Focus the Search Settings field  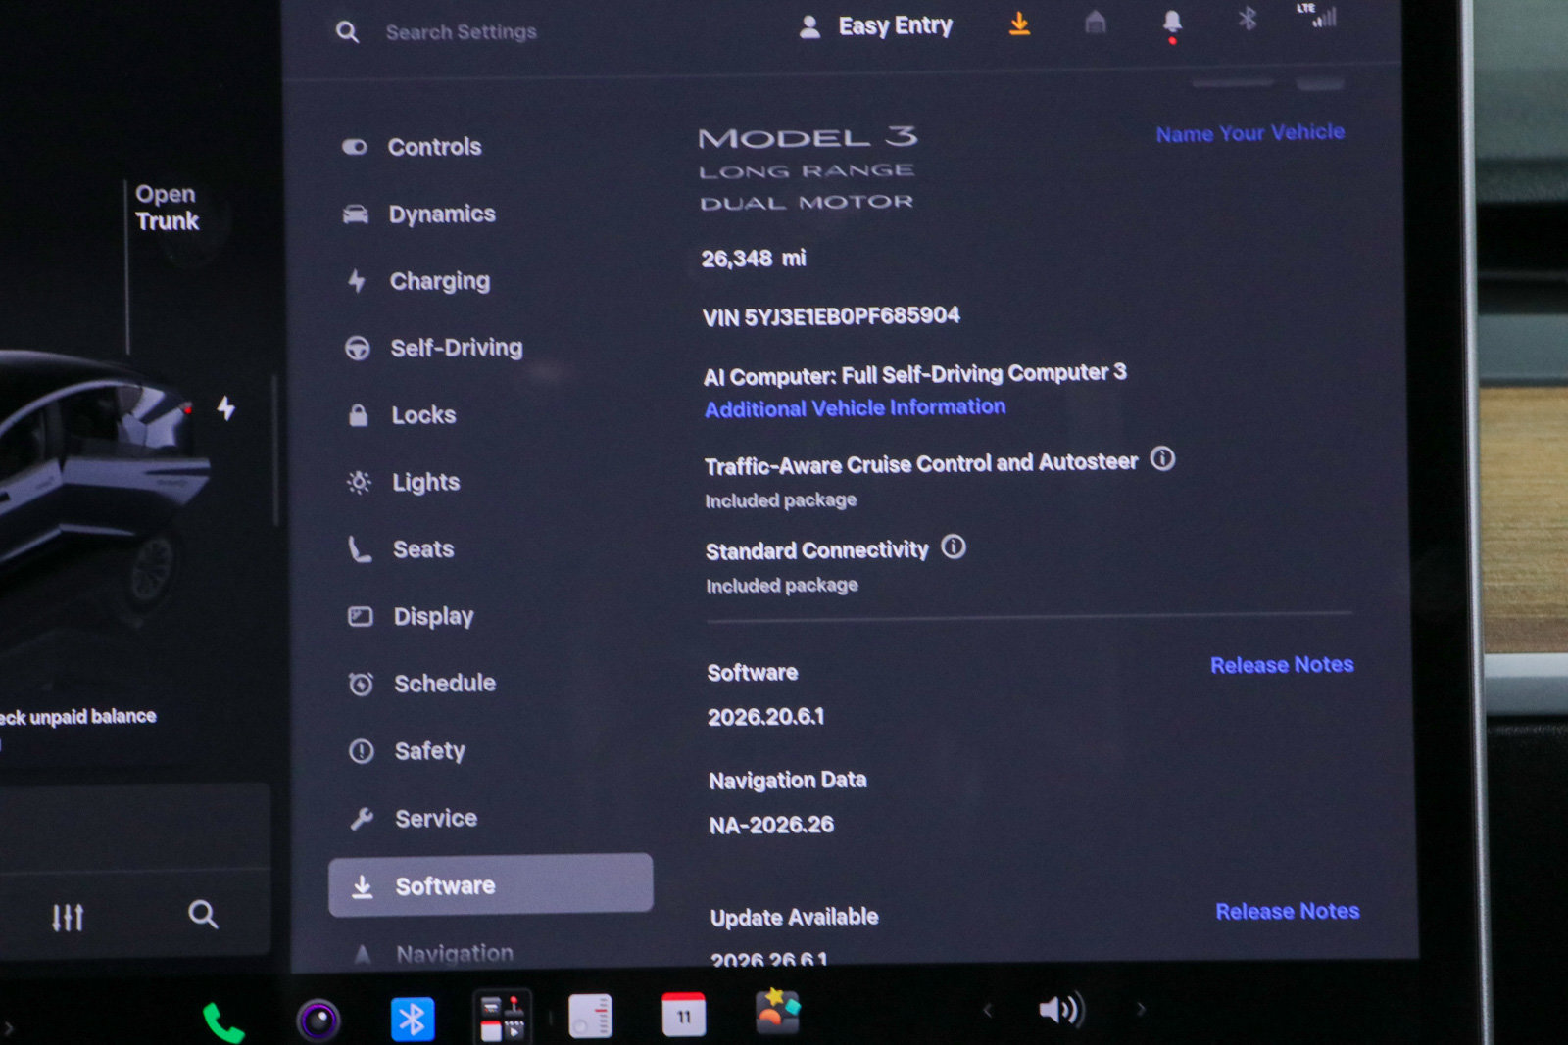(x=461, y=32)
